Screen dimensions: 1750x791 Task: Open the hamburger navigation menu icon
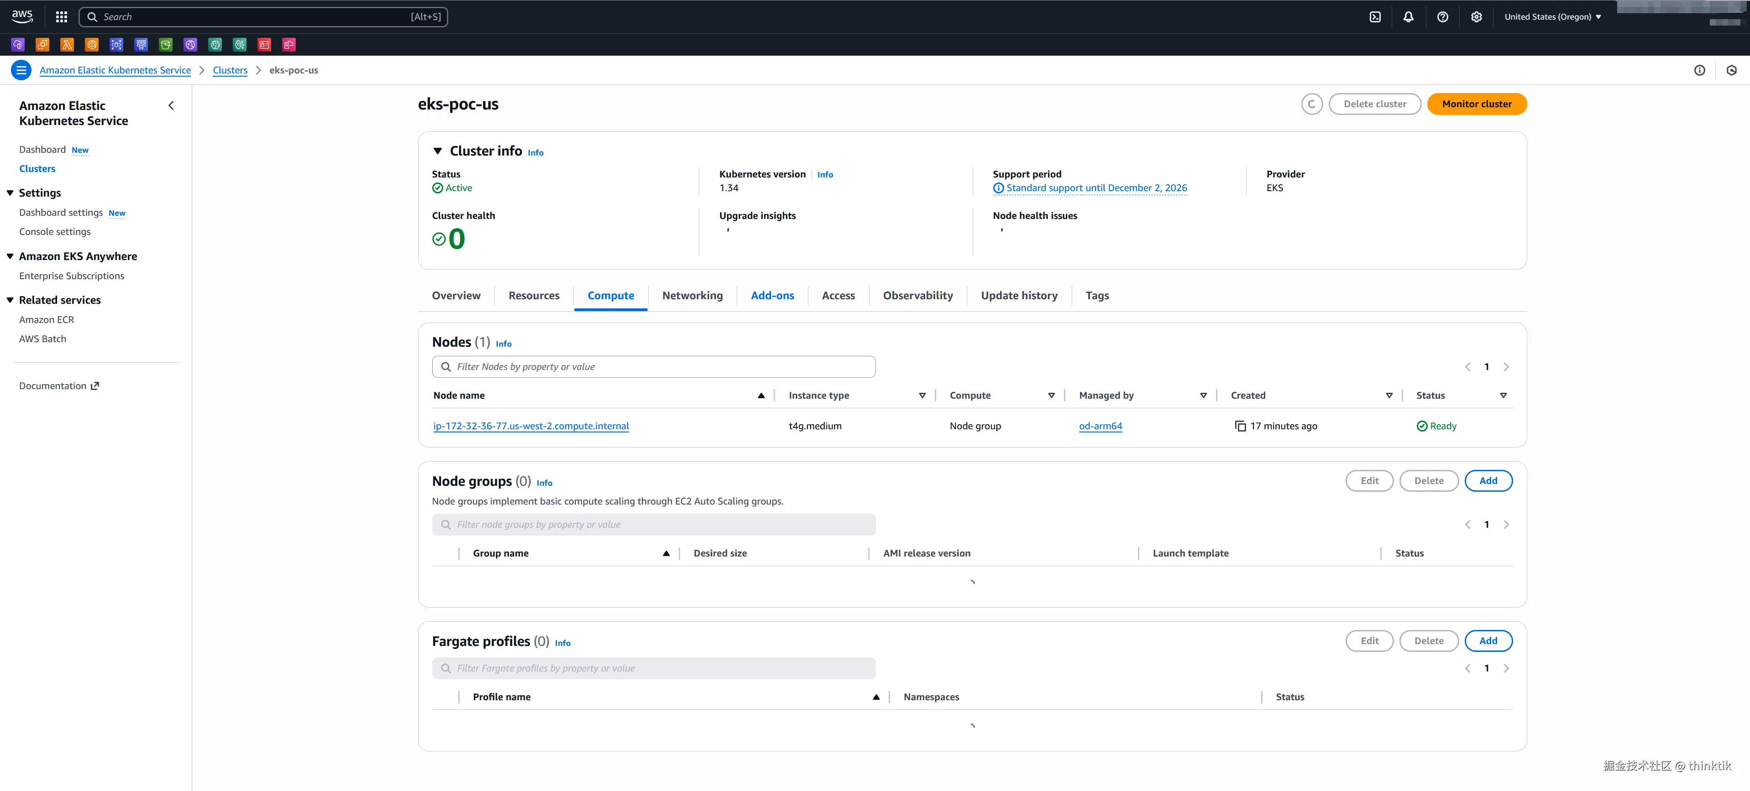click(x=21, y=70)
